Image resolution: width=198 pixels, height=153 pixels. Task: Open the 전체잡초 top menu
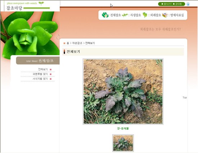pos(116,15)
